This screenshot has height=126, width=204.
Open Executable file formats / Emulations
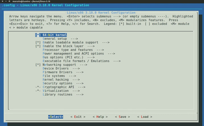[76, 61]
